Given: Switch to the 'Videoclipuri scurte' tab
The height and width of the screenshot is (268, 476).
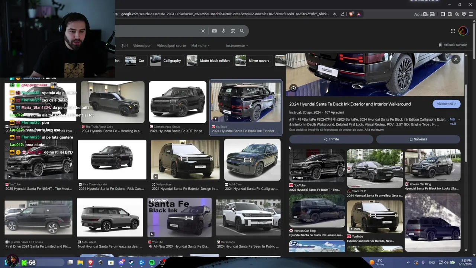Looking at the screenshot, I should (x=171, y=45).
